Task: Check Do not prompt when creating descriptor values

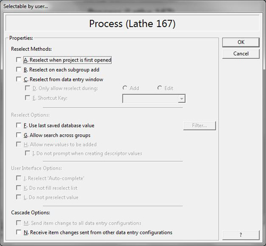Action: (28, 153)
